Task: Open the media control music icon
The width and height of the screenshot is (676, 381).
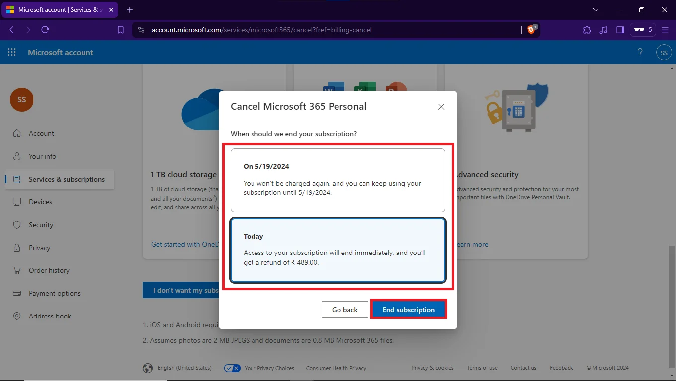Action: coord(603,30)
